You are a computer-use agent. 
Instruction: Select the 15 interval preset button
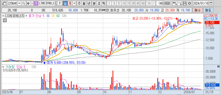(129, 3)
